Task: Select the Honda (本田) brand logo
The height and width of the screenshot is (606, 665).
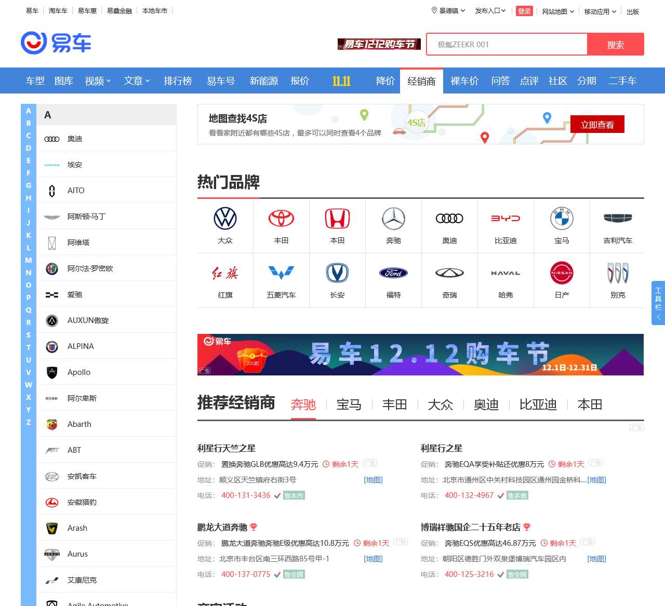Action: coord(337,219)
